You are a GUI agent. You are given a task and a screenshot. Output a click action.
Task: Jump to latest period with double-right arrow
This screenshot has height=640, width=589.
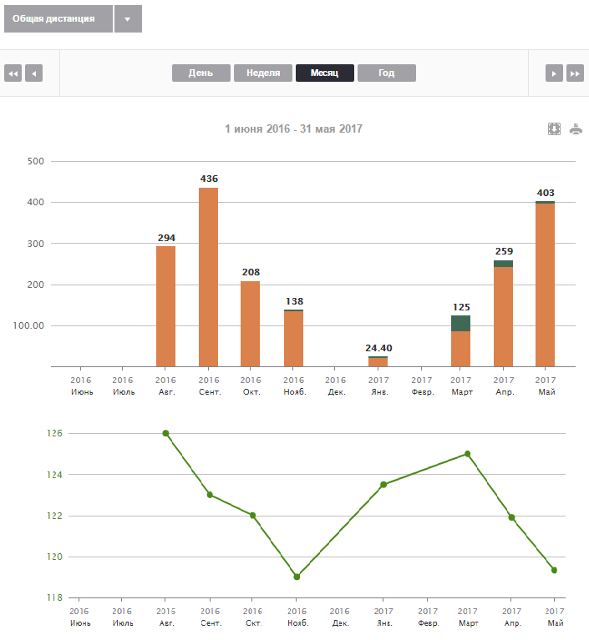click(575, 73)
